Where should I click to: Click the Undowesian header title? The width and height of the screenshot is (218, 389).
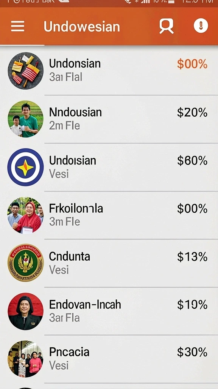pyautogui.click(x=82, y=27)
